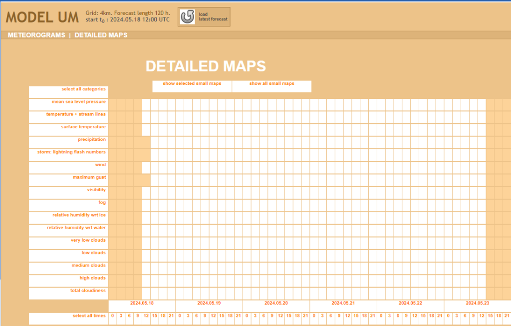Select the total cloudiness category
Image resolution: width=511 pixels, height=326 pixels.
(x=88, y=291)
